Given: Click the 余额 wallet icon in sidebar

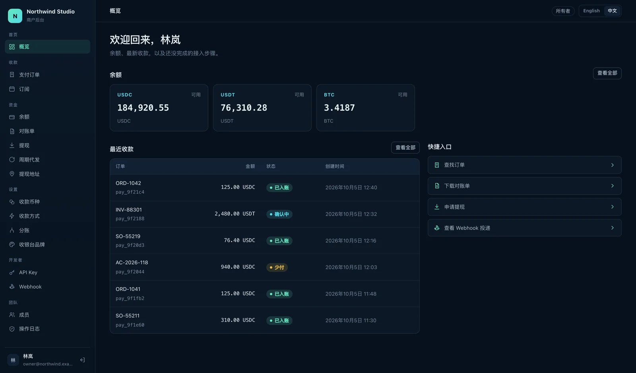Looking at the screenshot, I should tap(12, 117).
